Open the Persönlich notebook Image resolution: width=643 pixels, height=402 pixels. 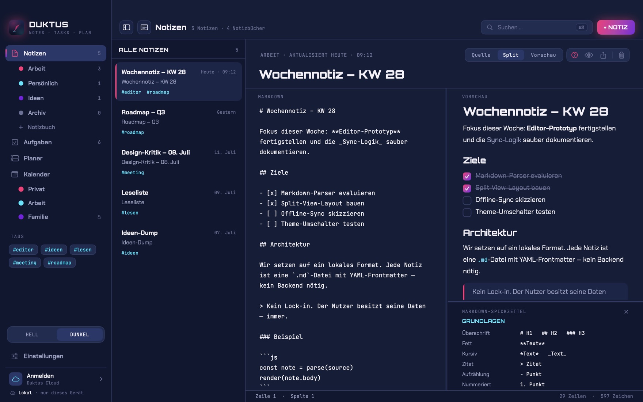60,83
